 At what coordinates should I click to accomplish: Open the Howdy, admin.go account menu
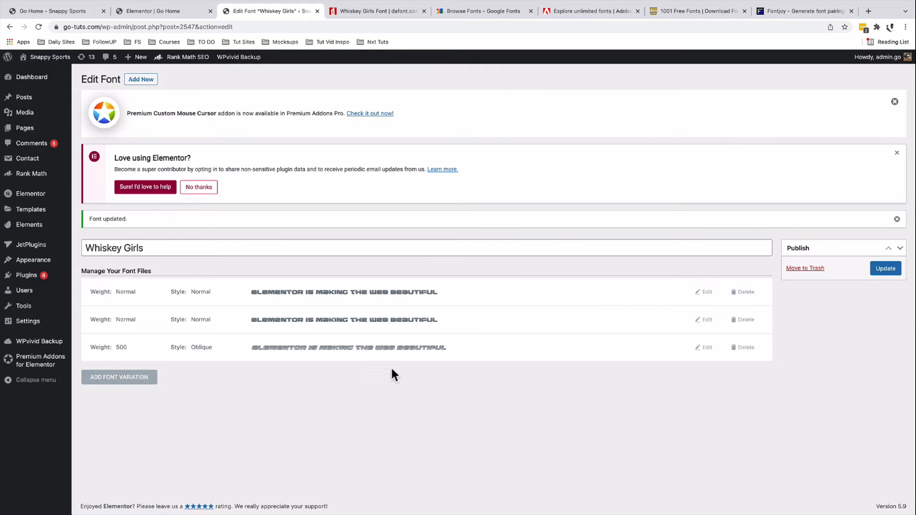(882, 57)
